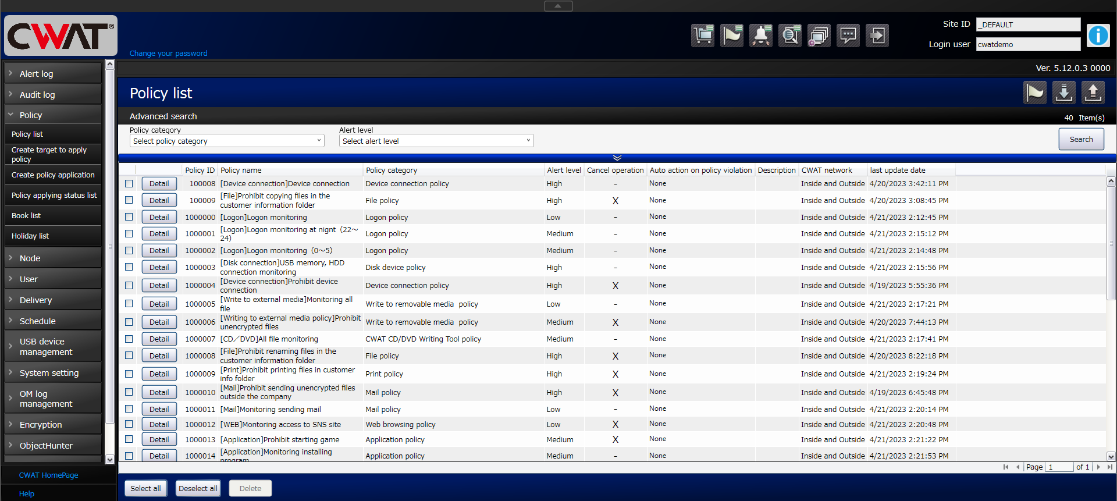
Task: Open the Select policy category dropdown
Action: pyautogui.click(x=227, y=141)
